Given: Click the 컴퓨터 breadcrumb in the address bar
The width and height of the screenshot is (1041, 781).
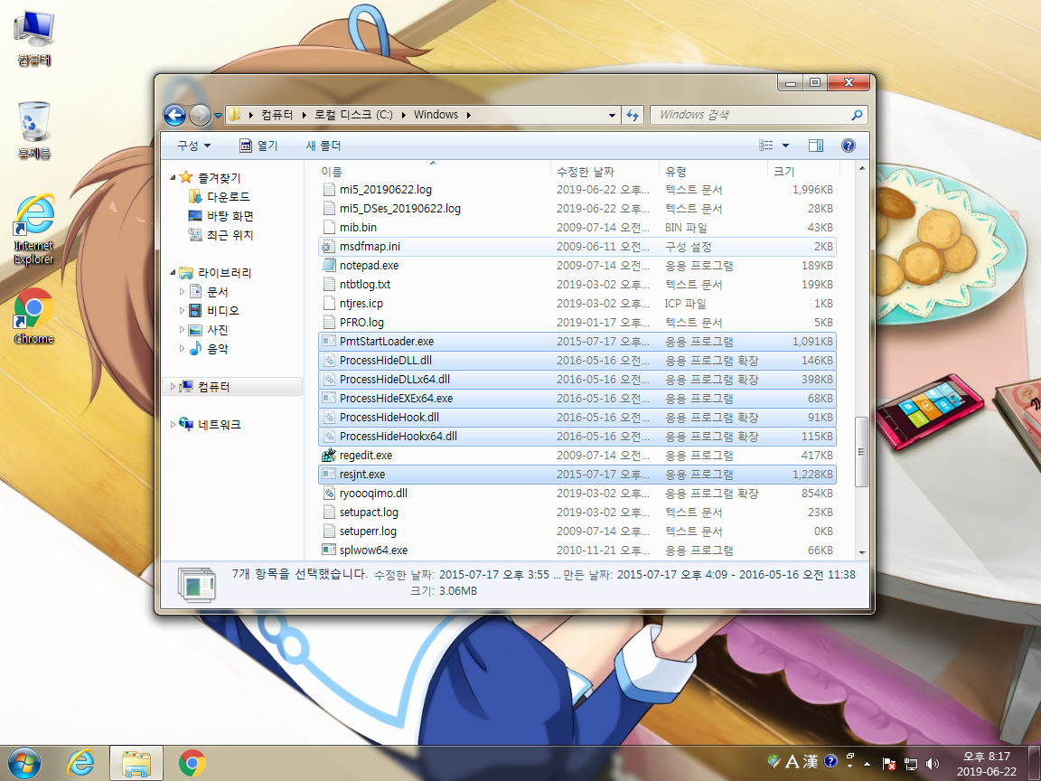Looking at the screenshot, I should [x=277, y=115].
